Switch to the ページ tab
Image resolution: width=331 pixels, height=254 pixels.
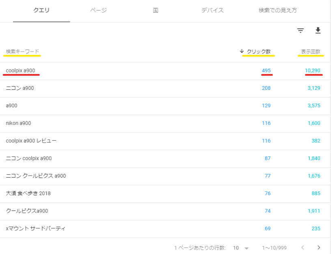99,10
